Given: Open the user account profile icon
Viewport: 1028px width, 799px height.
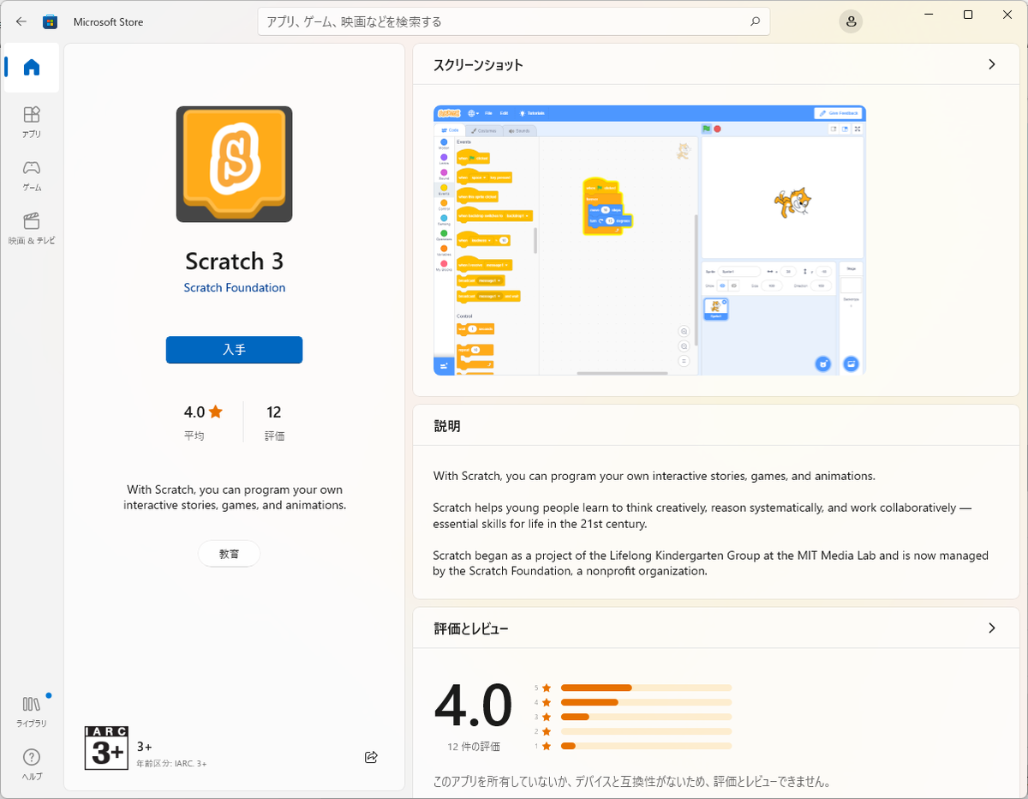Looking at the screenshot, I should tap(851, 21).
